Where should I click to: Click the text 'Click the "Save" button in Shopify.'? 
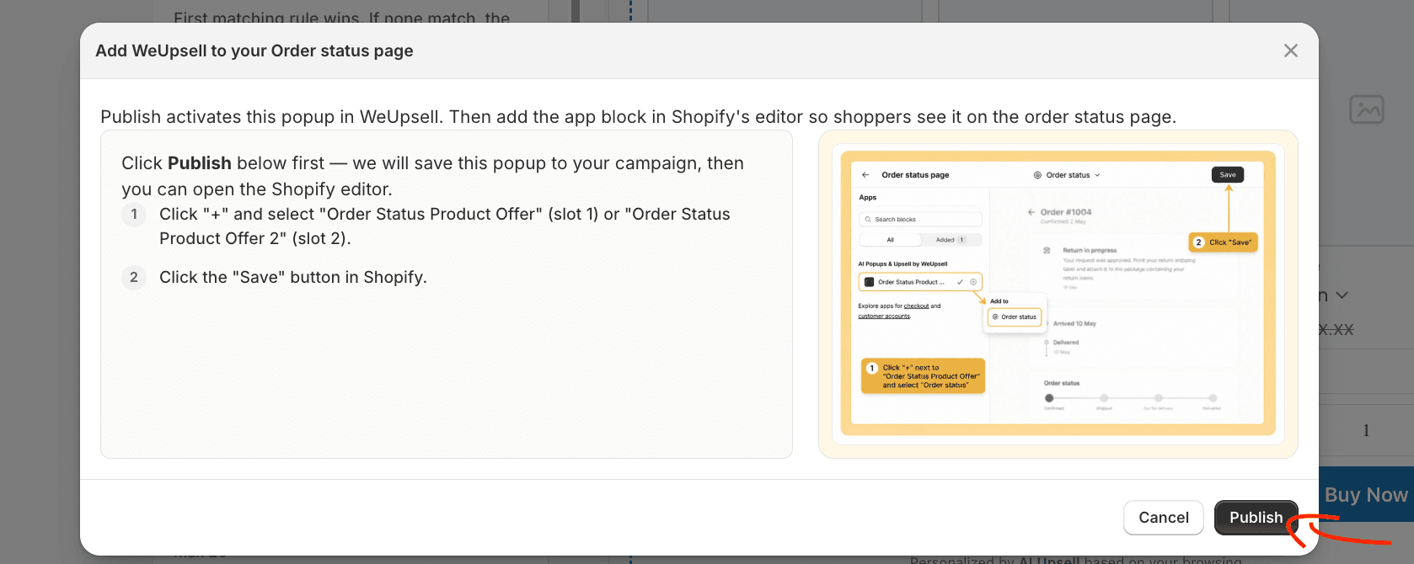293,277
